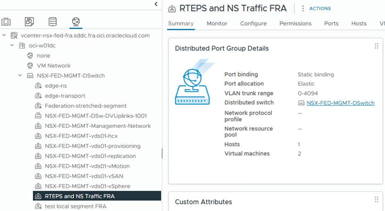
Task: Click vds01-vSAN port group icon
Action: pos(38,176)
